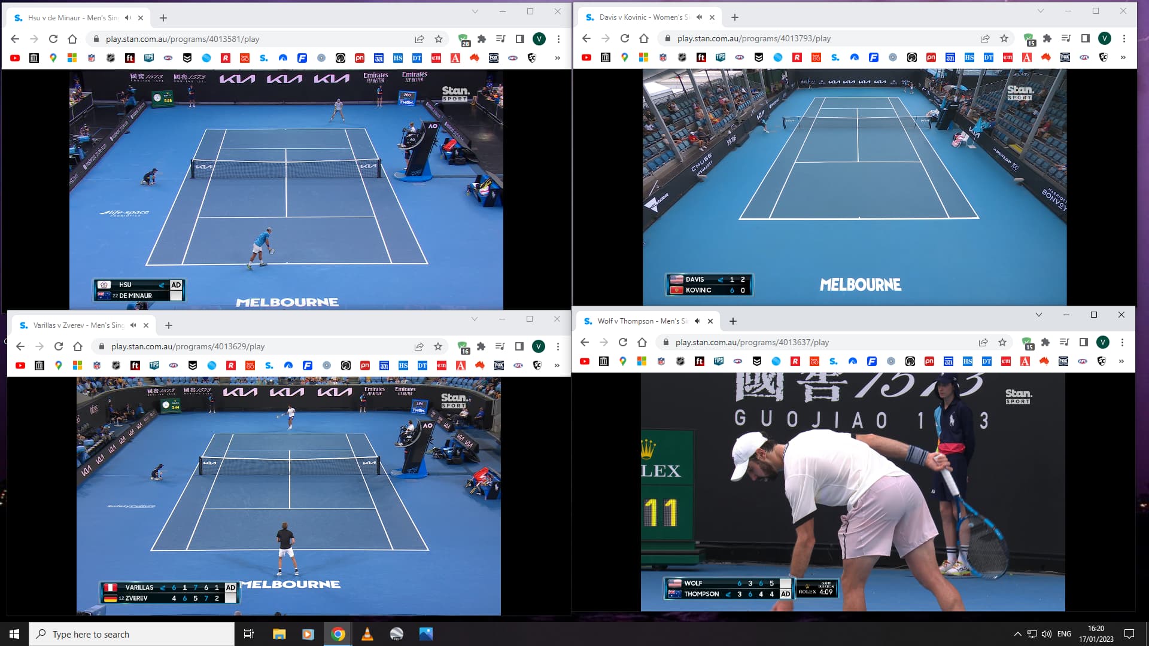The image size is (1149, 646).
Task: Click profile avatar V in Wolf window
Action: tap(1103, 342)
